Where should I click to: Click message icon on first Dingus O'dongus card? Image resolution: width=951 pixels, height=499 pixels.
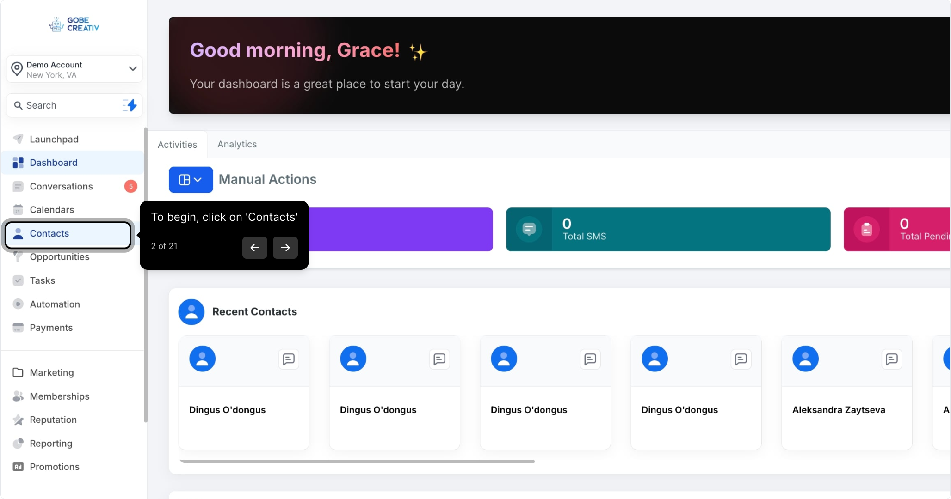tap(289, 359)
